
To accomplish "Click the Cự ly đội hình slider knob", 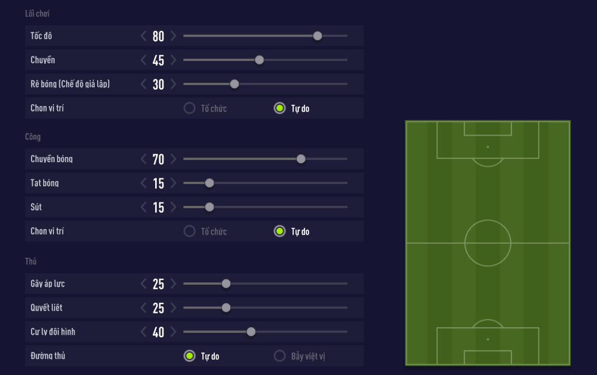I will point(251,332).
